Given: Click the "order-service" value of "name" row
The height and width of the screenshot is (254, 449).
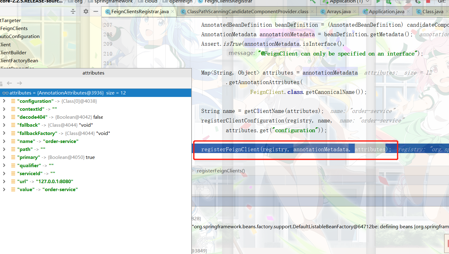Looking at the screenshot, I should coord(61,141).
